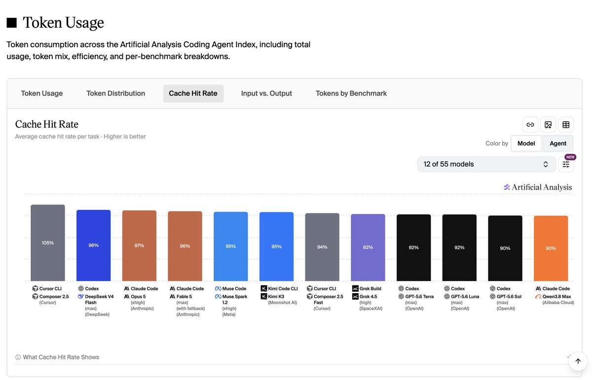This screenshot has width=592, height=380.
Task: Click the OpenAI icon next to GPT-5.6 Luna
Action: click(x=447, y=297)
